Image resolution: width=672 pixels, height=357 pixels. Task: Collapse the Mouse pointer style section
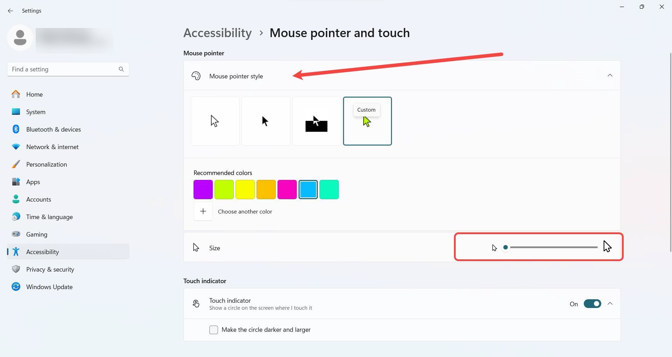pos(610,76)
